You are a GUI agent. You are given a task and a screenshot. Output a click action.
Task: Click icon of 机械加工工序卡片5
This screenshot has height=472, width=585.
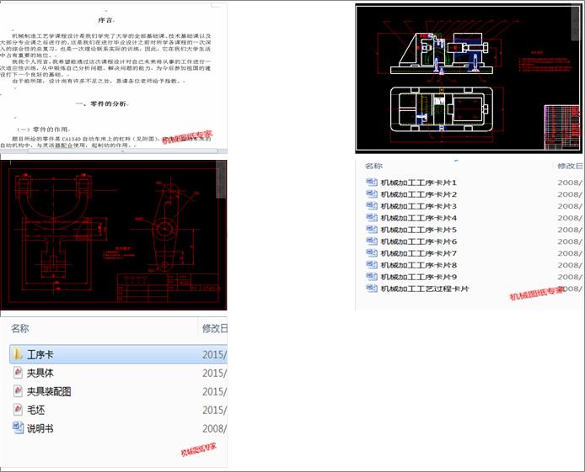coord(372,230)
